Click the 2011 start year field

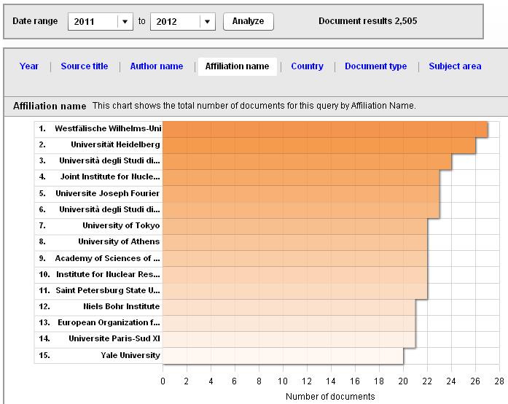(x=101, y=22)
